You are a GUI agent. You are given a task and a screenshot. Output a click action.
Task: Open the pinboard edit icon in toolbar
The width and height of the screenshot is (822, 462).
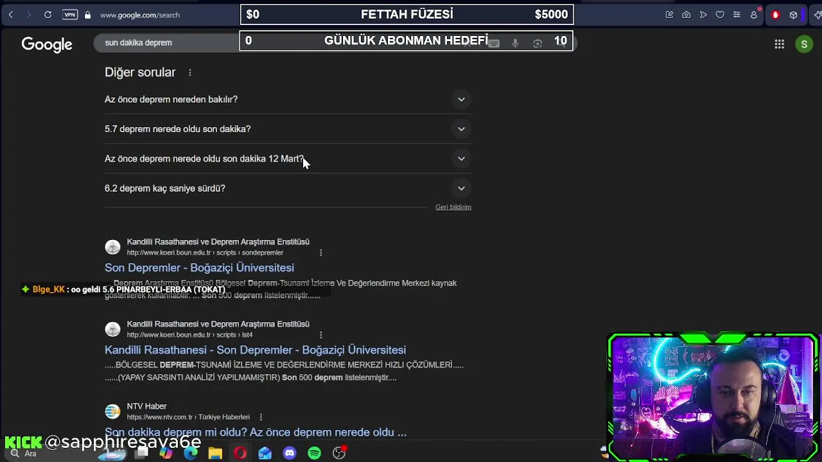click(669, 15)
